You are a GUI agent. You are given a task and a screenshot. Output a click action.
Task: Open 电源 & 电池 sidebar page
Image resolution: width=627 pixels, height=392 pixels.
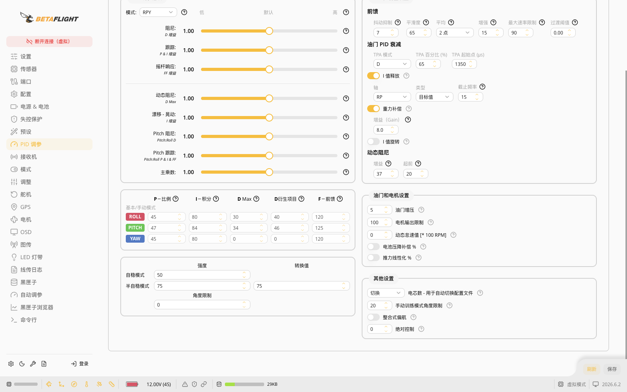click(x=49, y=107)
